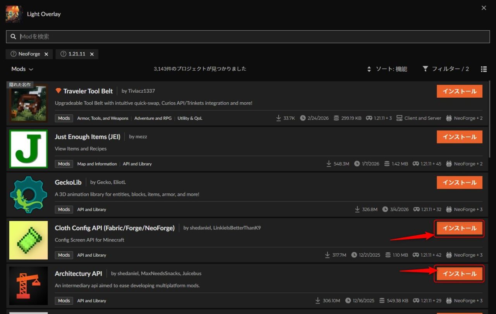496x314 pixels.
Task: Click the 1.21.11 filter help icon
Action: [x=64, y=54]
